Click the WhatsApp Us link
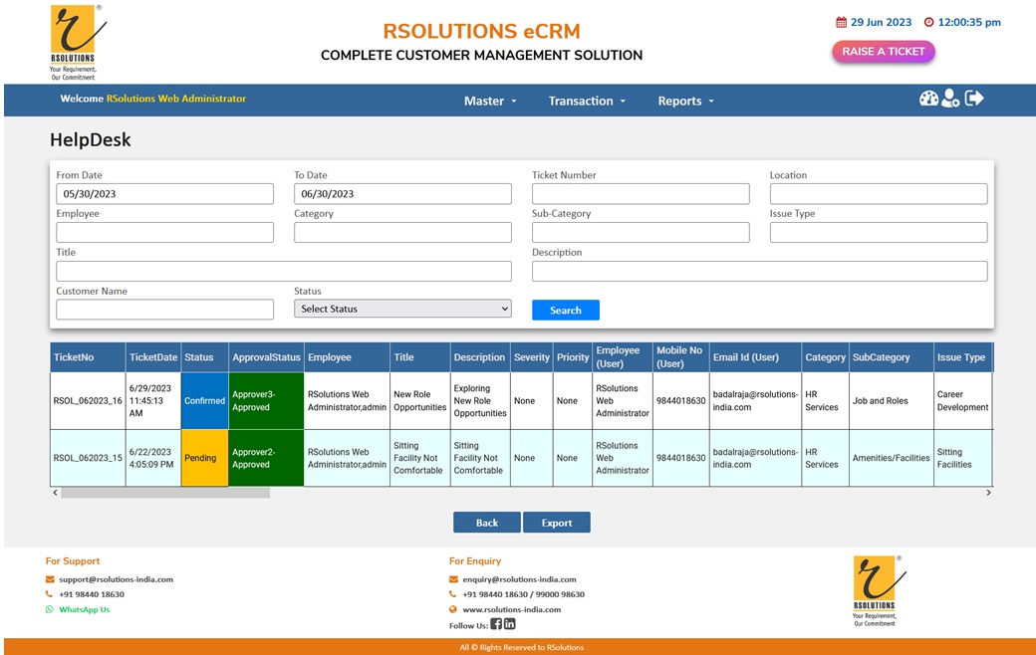The height and width of the screenshot is (655, 1036). coord(84,609)
